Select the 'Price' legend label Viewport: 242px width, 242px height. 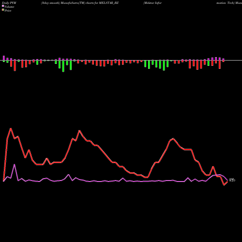click(8, 11)
